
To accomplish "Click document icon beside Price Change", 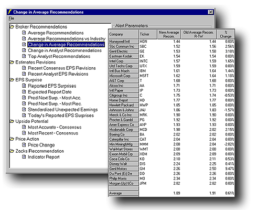I will click(24, 145).
